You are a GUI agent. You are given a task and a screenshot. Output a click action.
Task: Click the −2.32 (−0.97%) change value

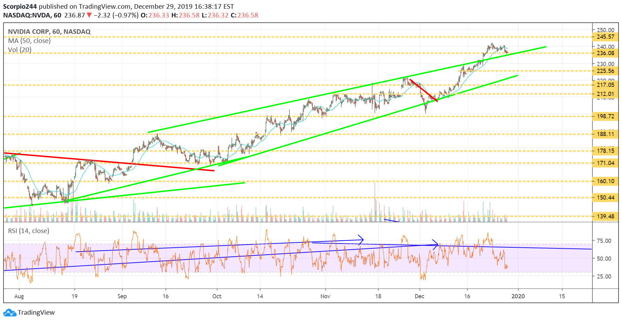116,15
